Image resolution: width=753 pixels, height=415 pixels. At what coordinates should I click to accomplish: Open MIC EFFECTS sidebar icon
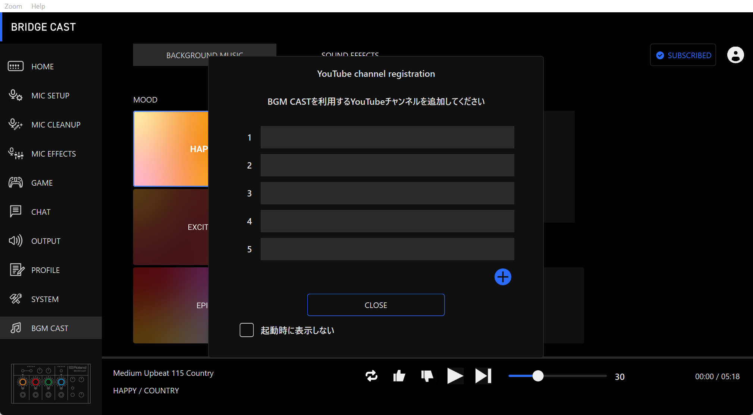[x=16, y=154]
